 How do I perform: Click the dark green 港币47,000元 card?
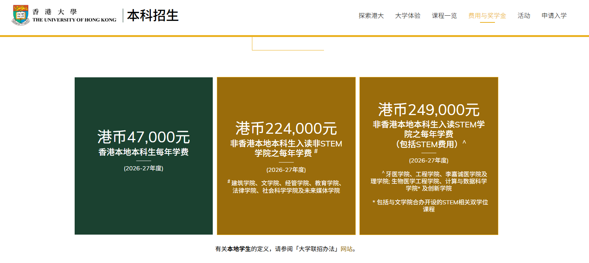[x=144, y=156]
